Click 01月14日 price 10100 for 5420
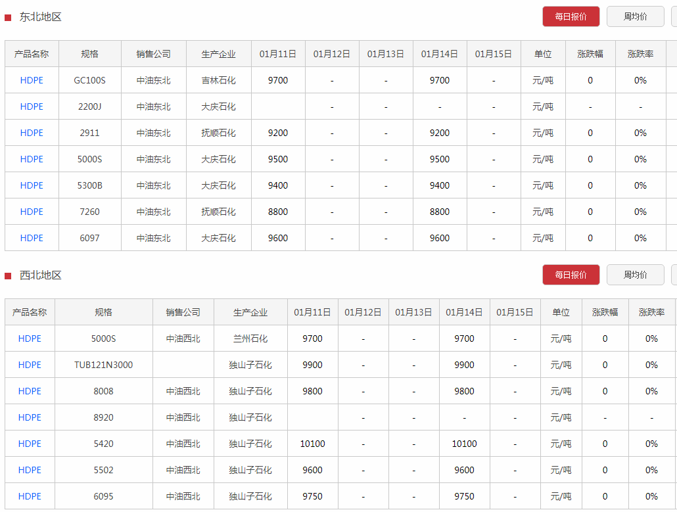 click(x=464, y=444)
